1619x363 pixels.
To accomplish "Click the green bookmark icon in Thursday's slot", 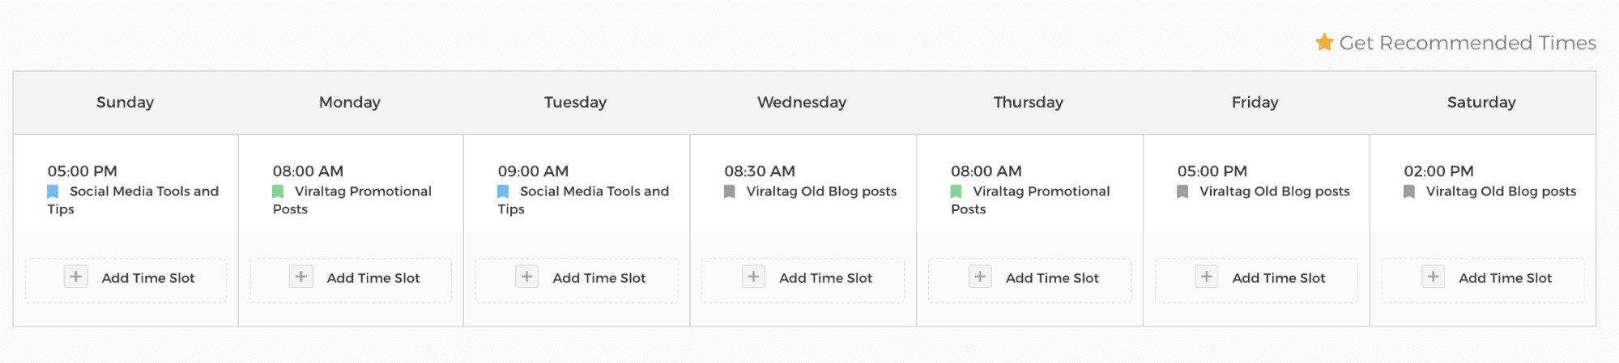I will (956, 192).
